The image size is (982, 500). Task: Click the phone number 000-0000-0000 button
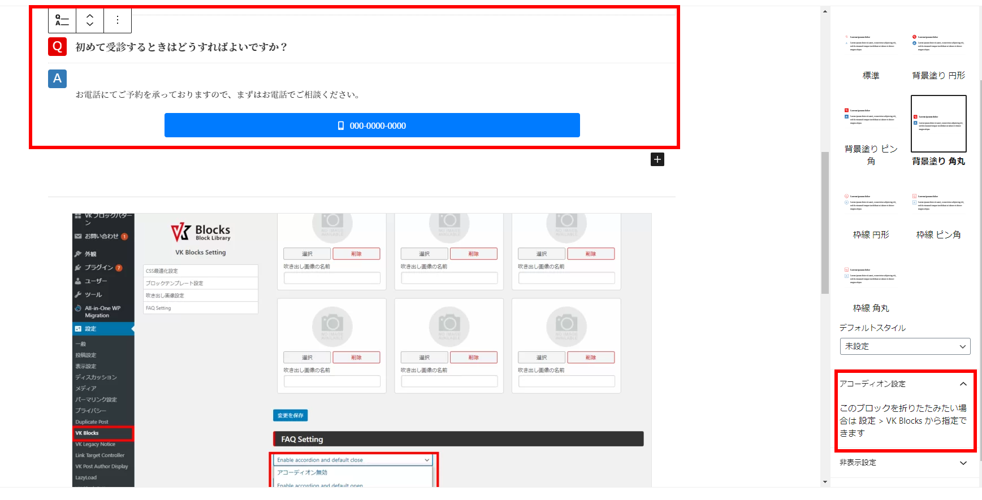pyautogui.click(x=372, y=125)
